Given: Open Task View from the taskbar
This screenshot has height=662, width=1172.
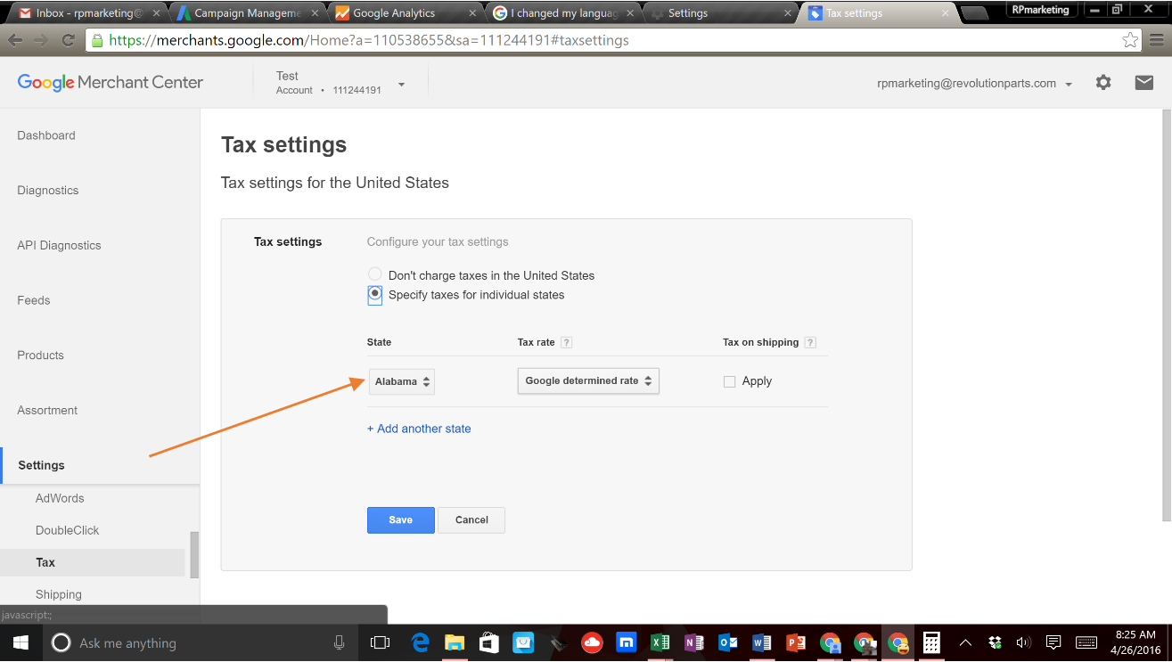Looking at the screenshot, I should 380,642.
